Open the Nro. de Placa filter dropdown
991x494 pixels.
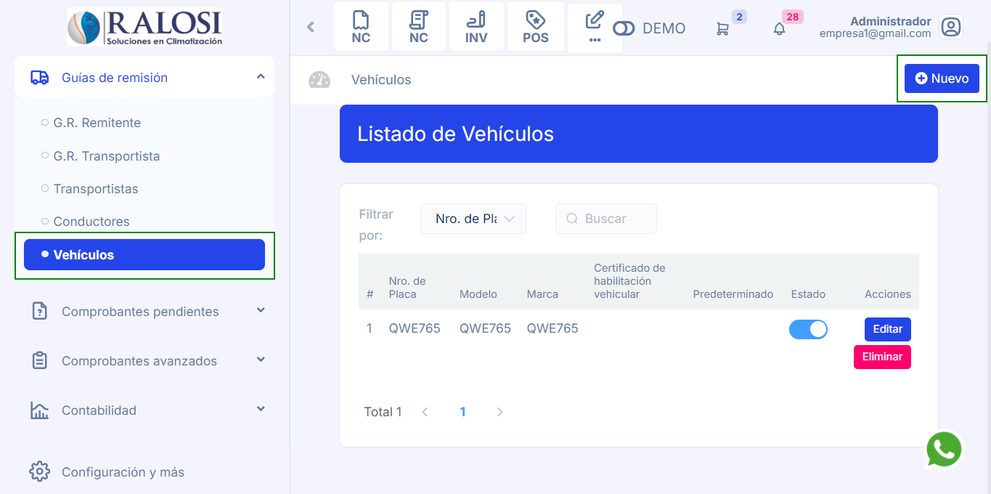tap(473, 219)
